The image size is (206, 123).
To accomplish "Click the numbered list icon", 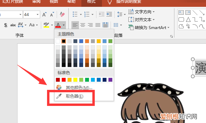I will (87, 14).
